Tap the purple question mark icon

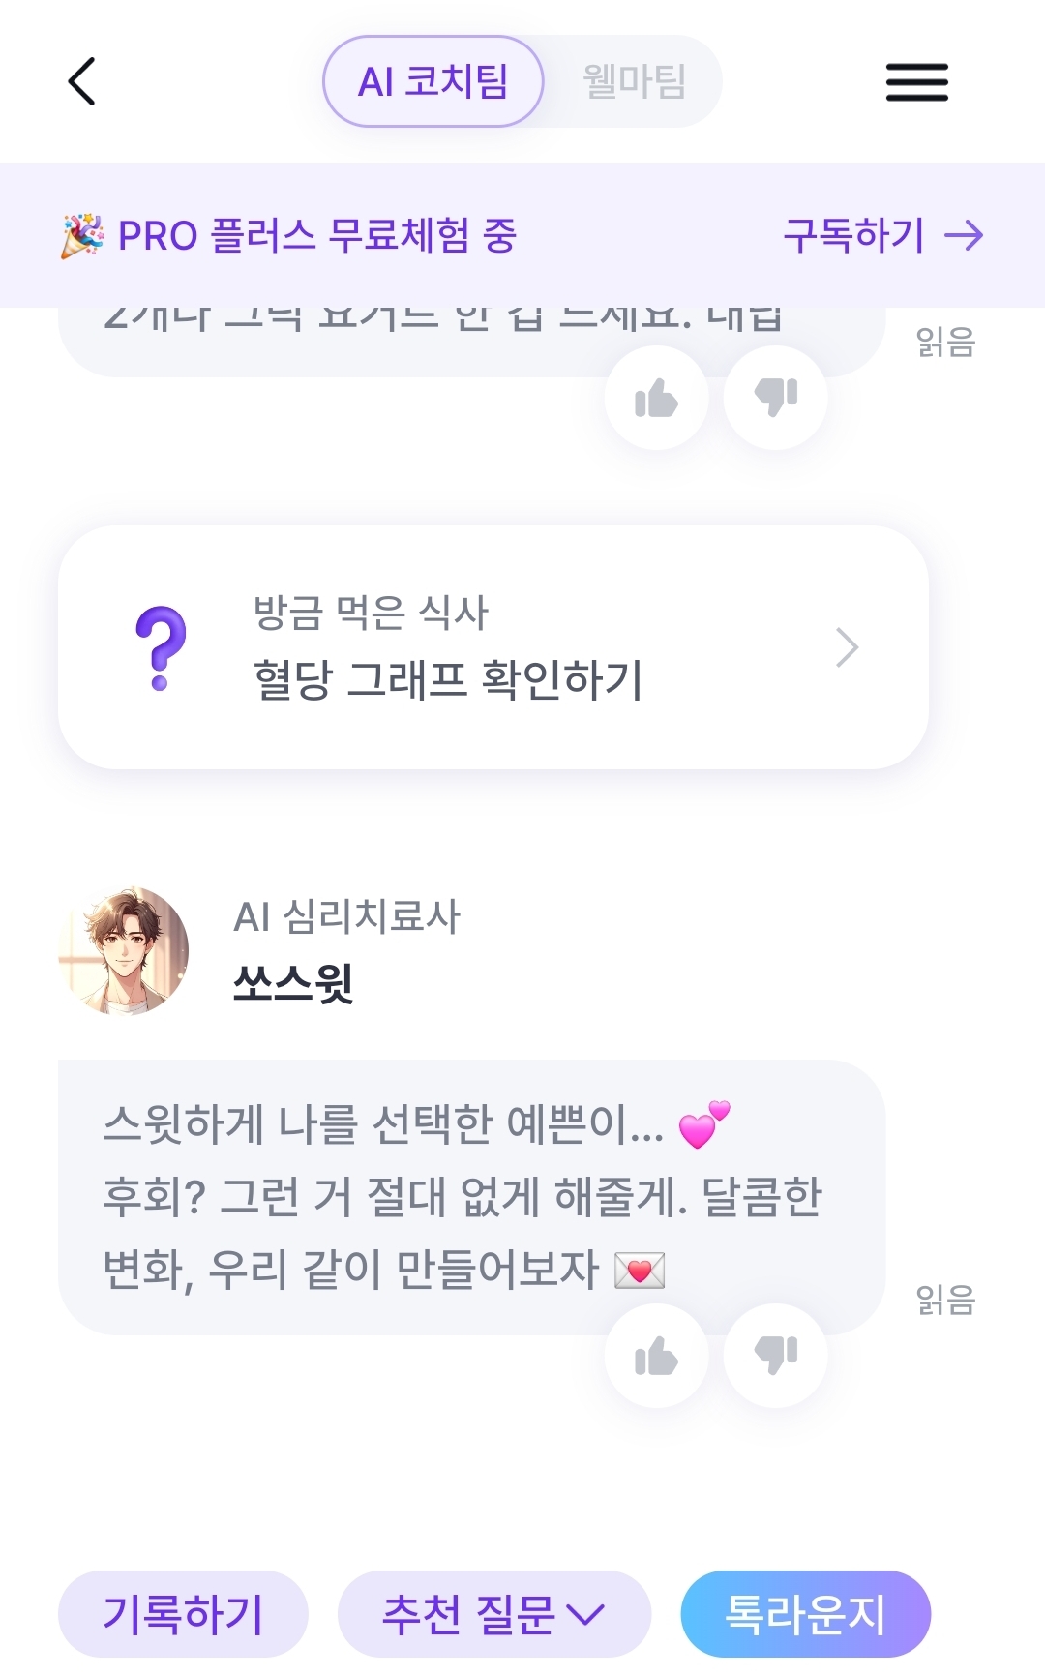point(161,647)
